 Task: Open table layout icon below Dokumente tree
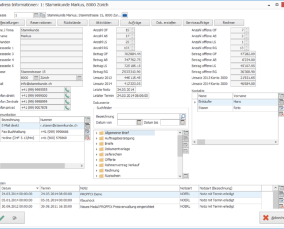coord(186,176)
